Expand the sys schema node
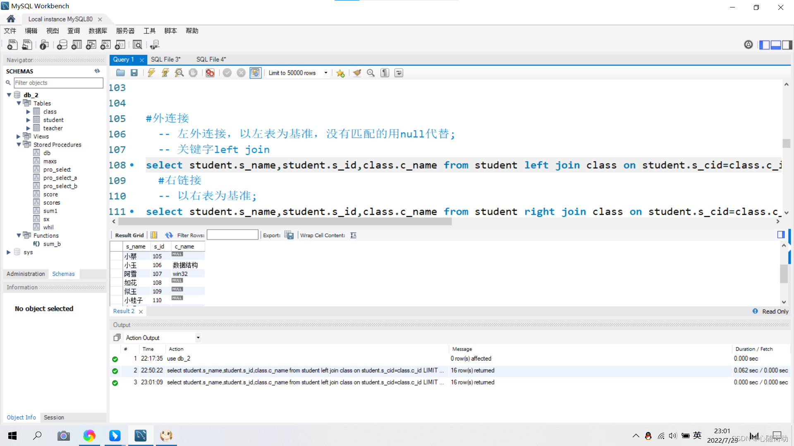 tap(9, 252)
